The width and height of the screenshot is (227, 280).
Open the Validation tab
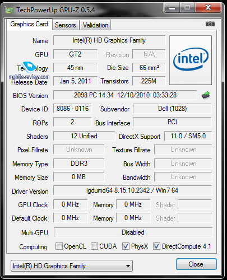point(95,25)
